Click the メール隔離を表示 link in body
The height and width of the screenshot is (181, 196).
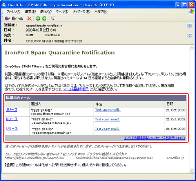pyautogui.click(x=76, y=89)
